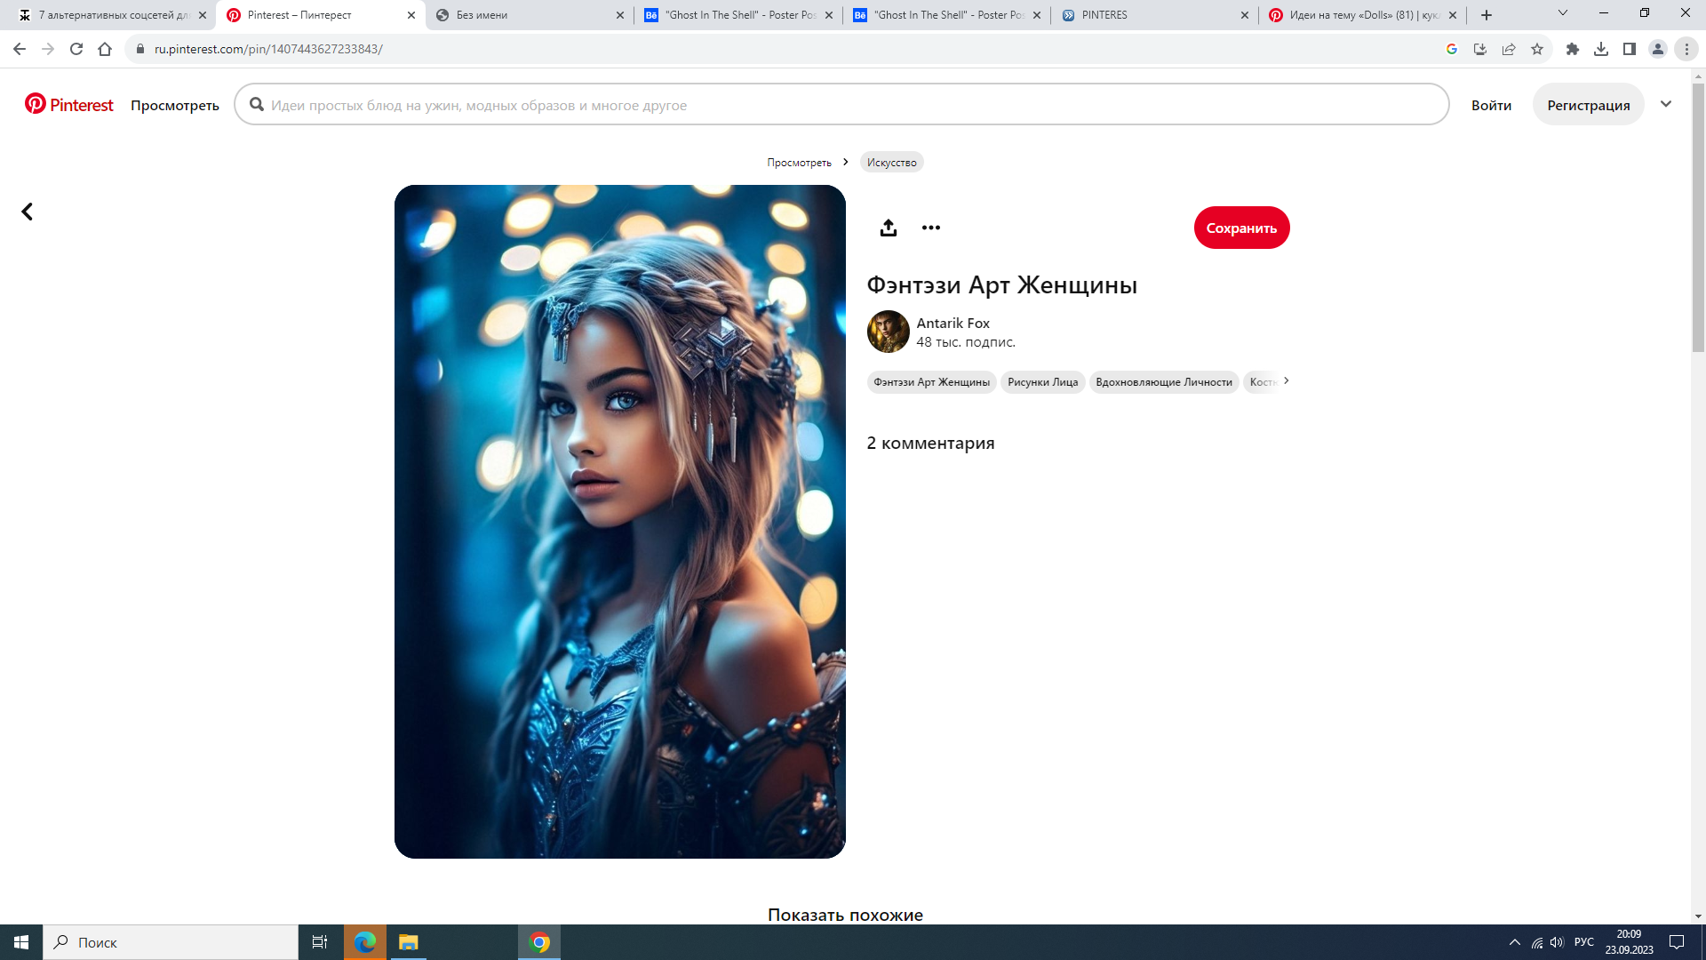Click the network icon in system tray

[1536, 942]
